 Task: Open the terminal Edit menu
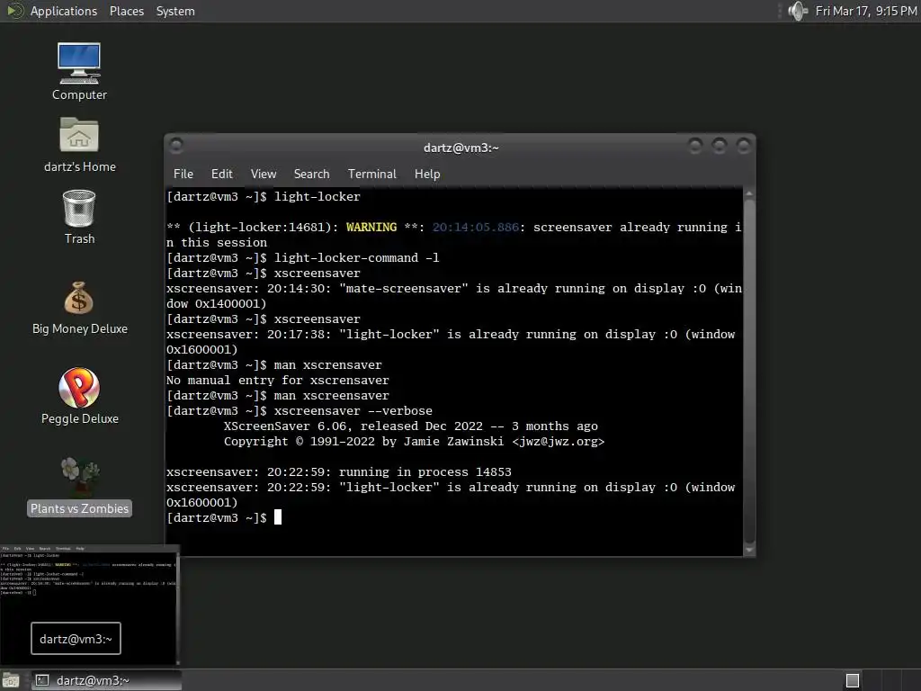[x=222, y=174]
